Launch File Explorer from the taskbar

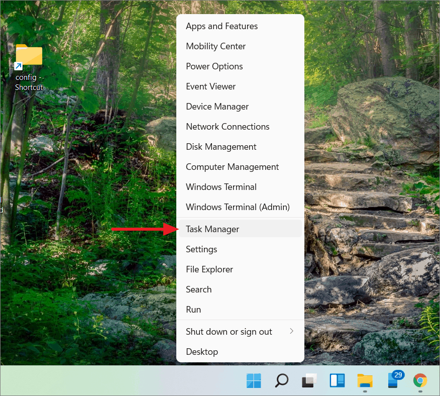click(365, 380)
